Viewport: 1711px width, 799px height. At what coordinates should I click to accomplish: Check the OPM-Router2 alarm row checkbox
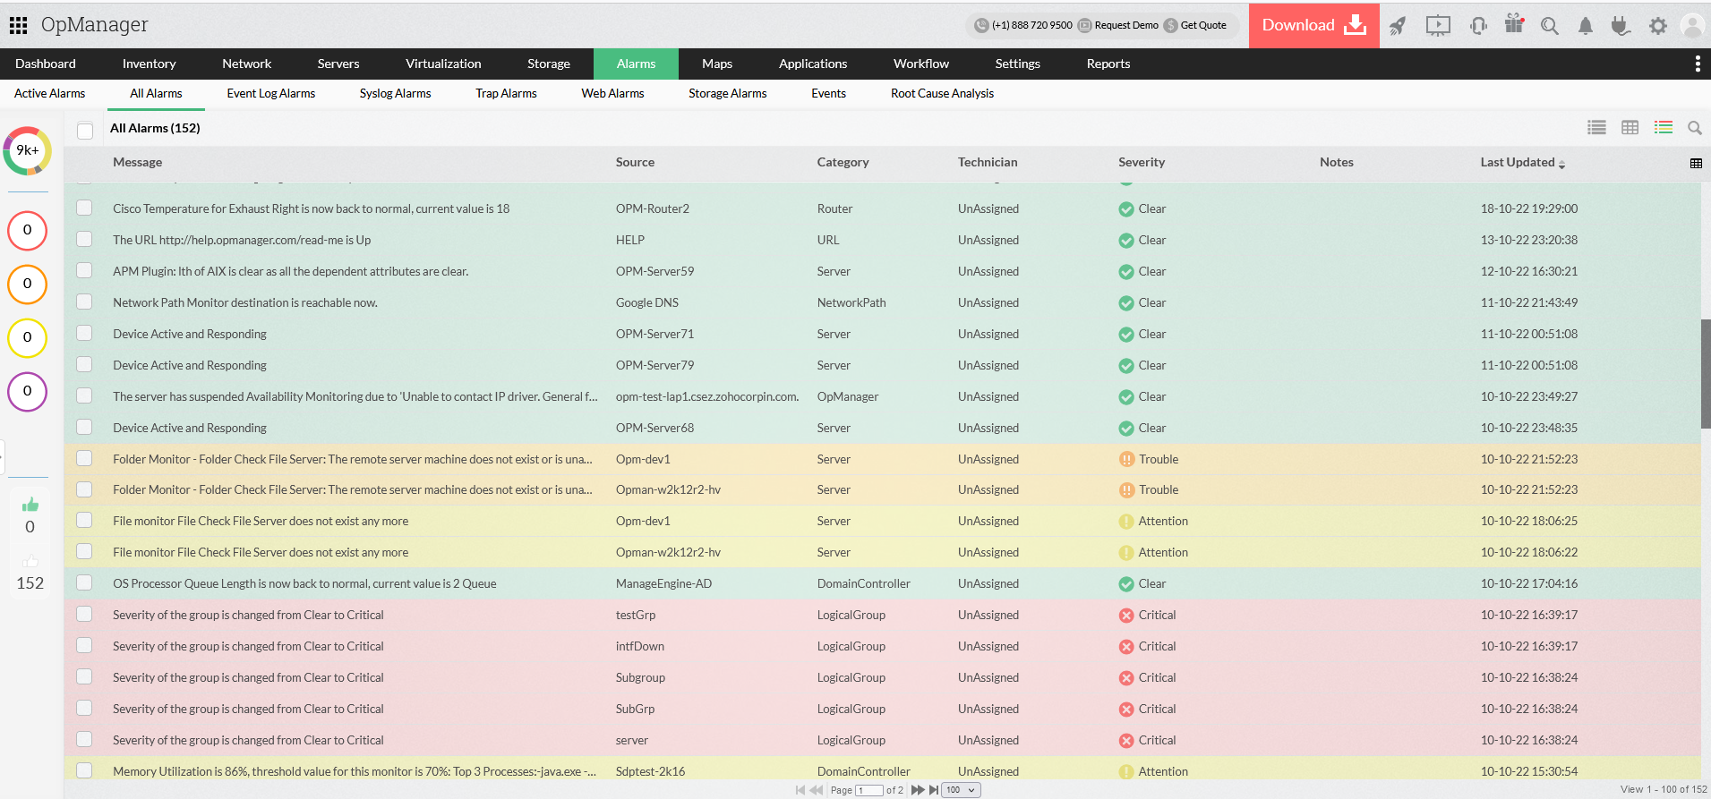tap(85, 208)
